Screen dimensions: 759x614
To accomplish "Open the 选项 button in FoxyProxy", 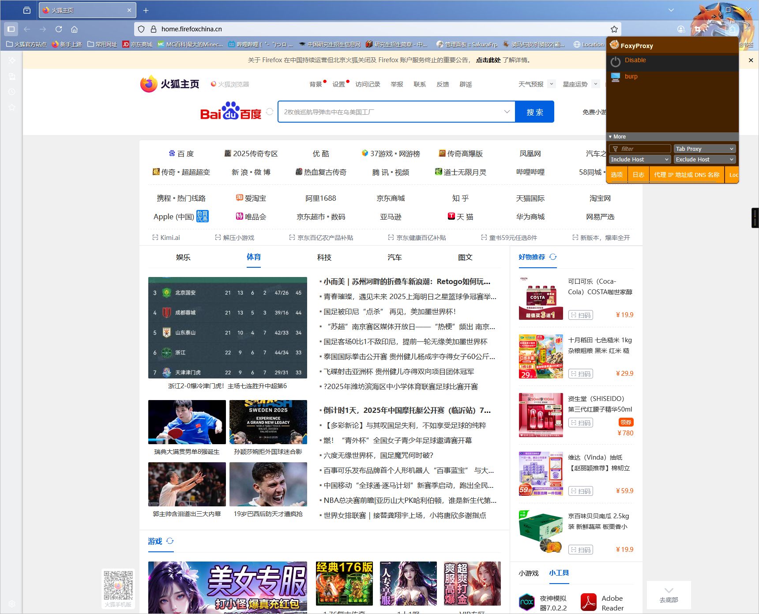I will pyautogui.click(x=616, y=175).
